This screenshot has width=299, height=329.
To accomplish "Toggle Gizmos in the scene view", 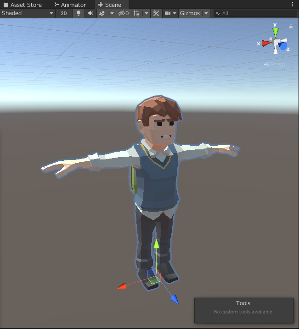I will click(x=190, y=13).
